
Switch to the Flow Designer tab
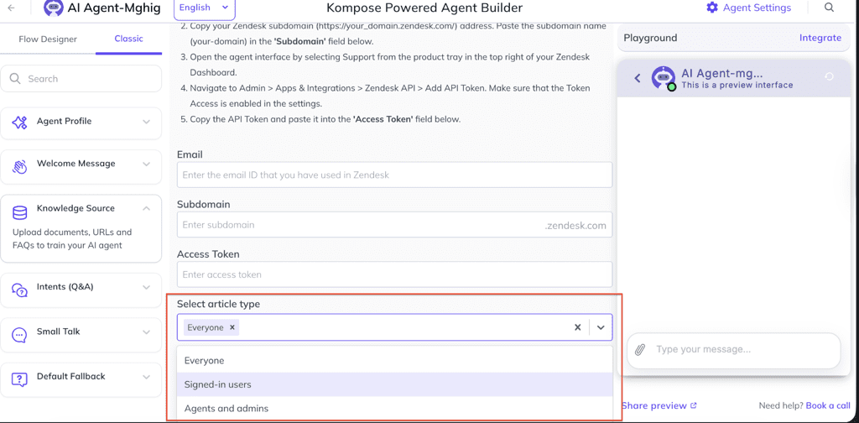pos(48,39)
